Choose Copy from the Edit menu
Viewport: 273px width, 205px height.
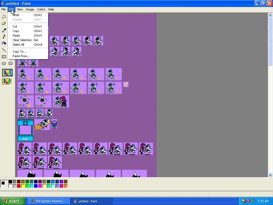28,31
